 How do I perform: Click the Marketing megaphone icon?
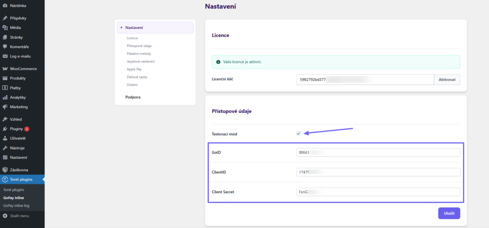pyautogui.click(x=5, y=107)
